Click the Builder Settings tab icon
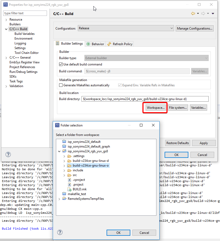 (58, 43)
